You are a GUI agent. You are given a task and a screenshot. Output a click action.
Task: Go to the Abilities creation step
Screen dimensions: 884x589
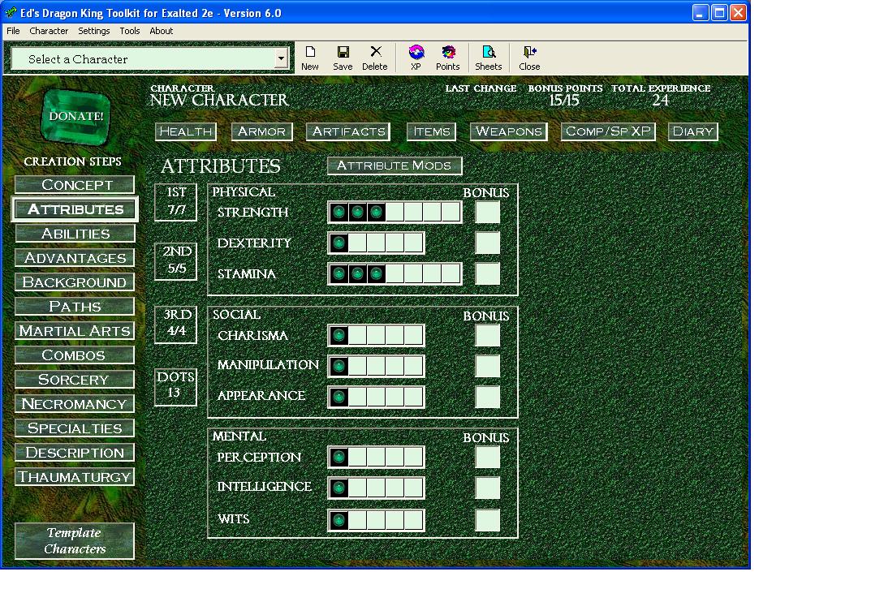tap(75, 234)
